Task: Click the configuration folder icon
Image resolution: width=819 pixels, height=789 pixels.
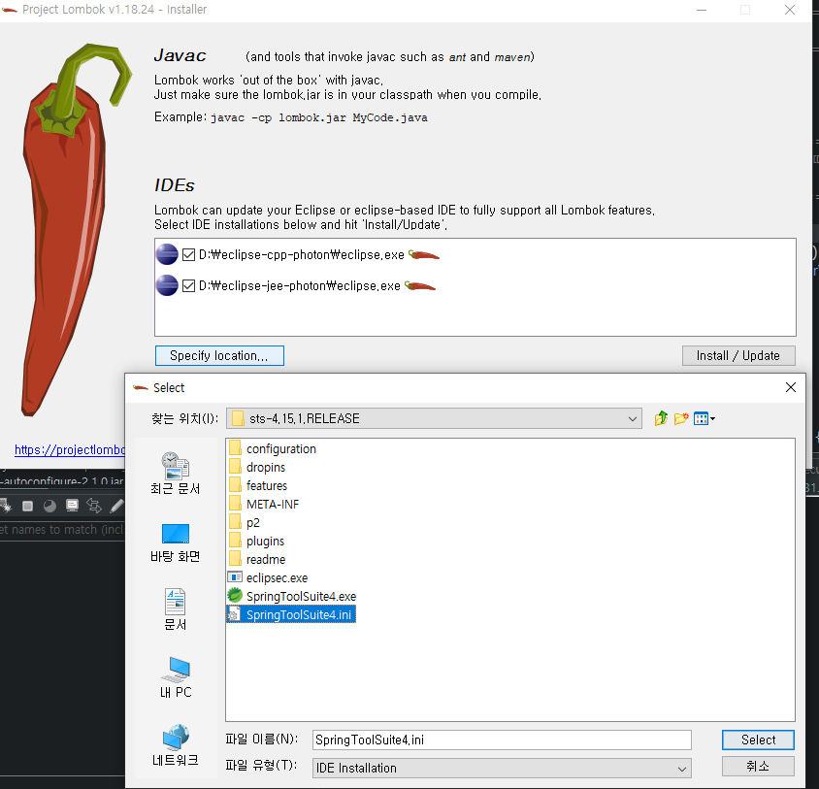Action: pyautogui.click(x=235, y=448)
